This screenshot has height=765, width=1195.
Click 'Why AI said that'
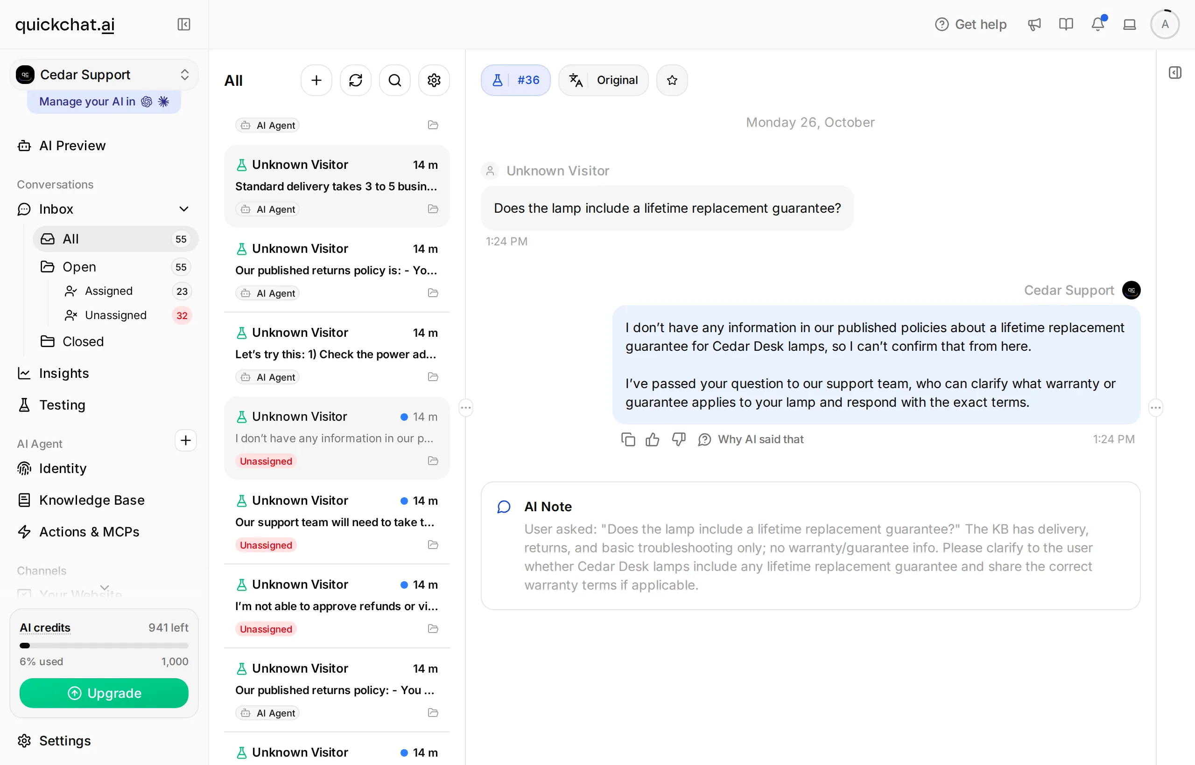pyautogui.click(x=751, y=439)
